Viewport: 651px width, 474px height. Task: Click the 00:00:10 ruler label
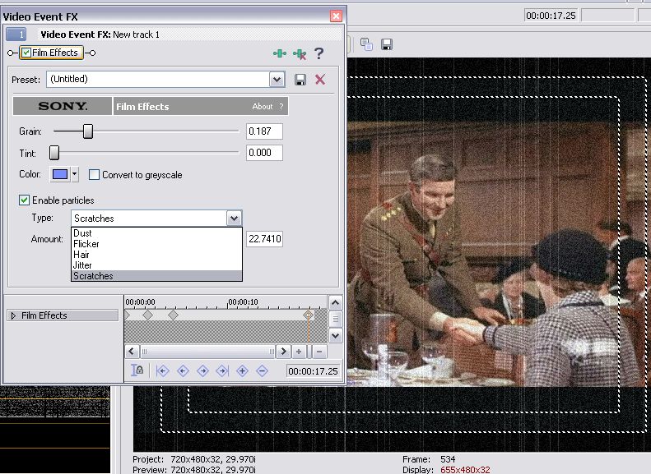tap(244, 302)
